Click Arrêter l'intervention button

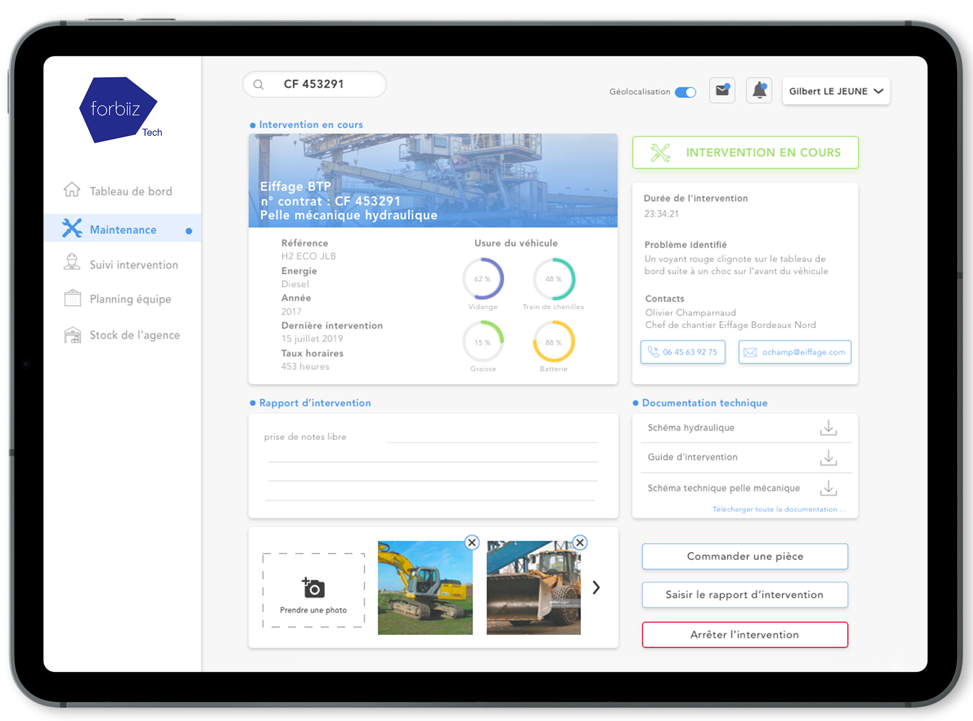tap(745, 635)
